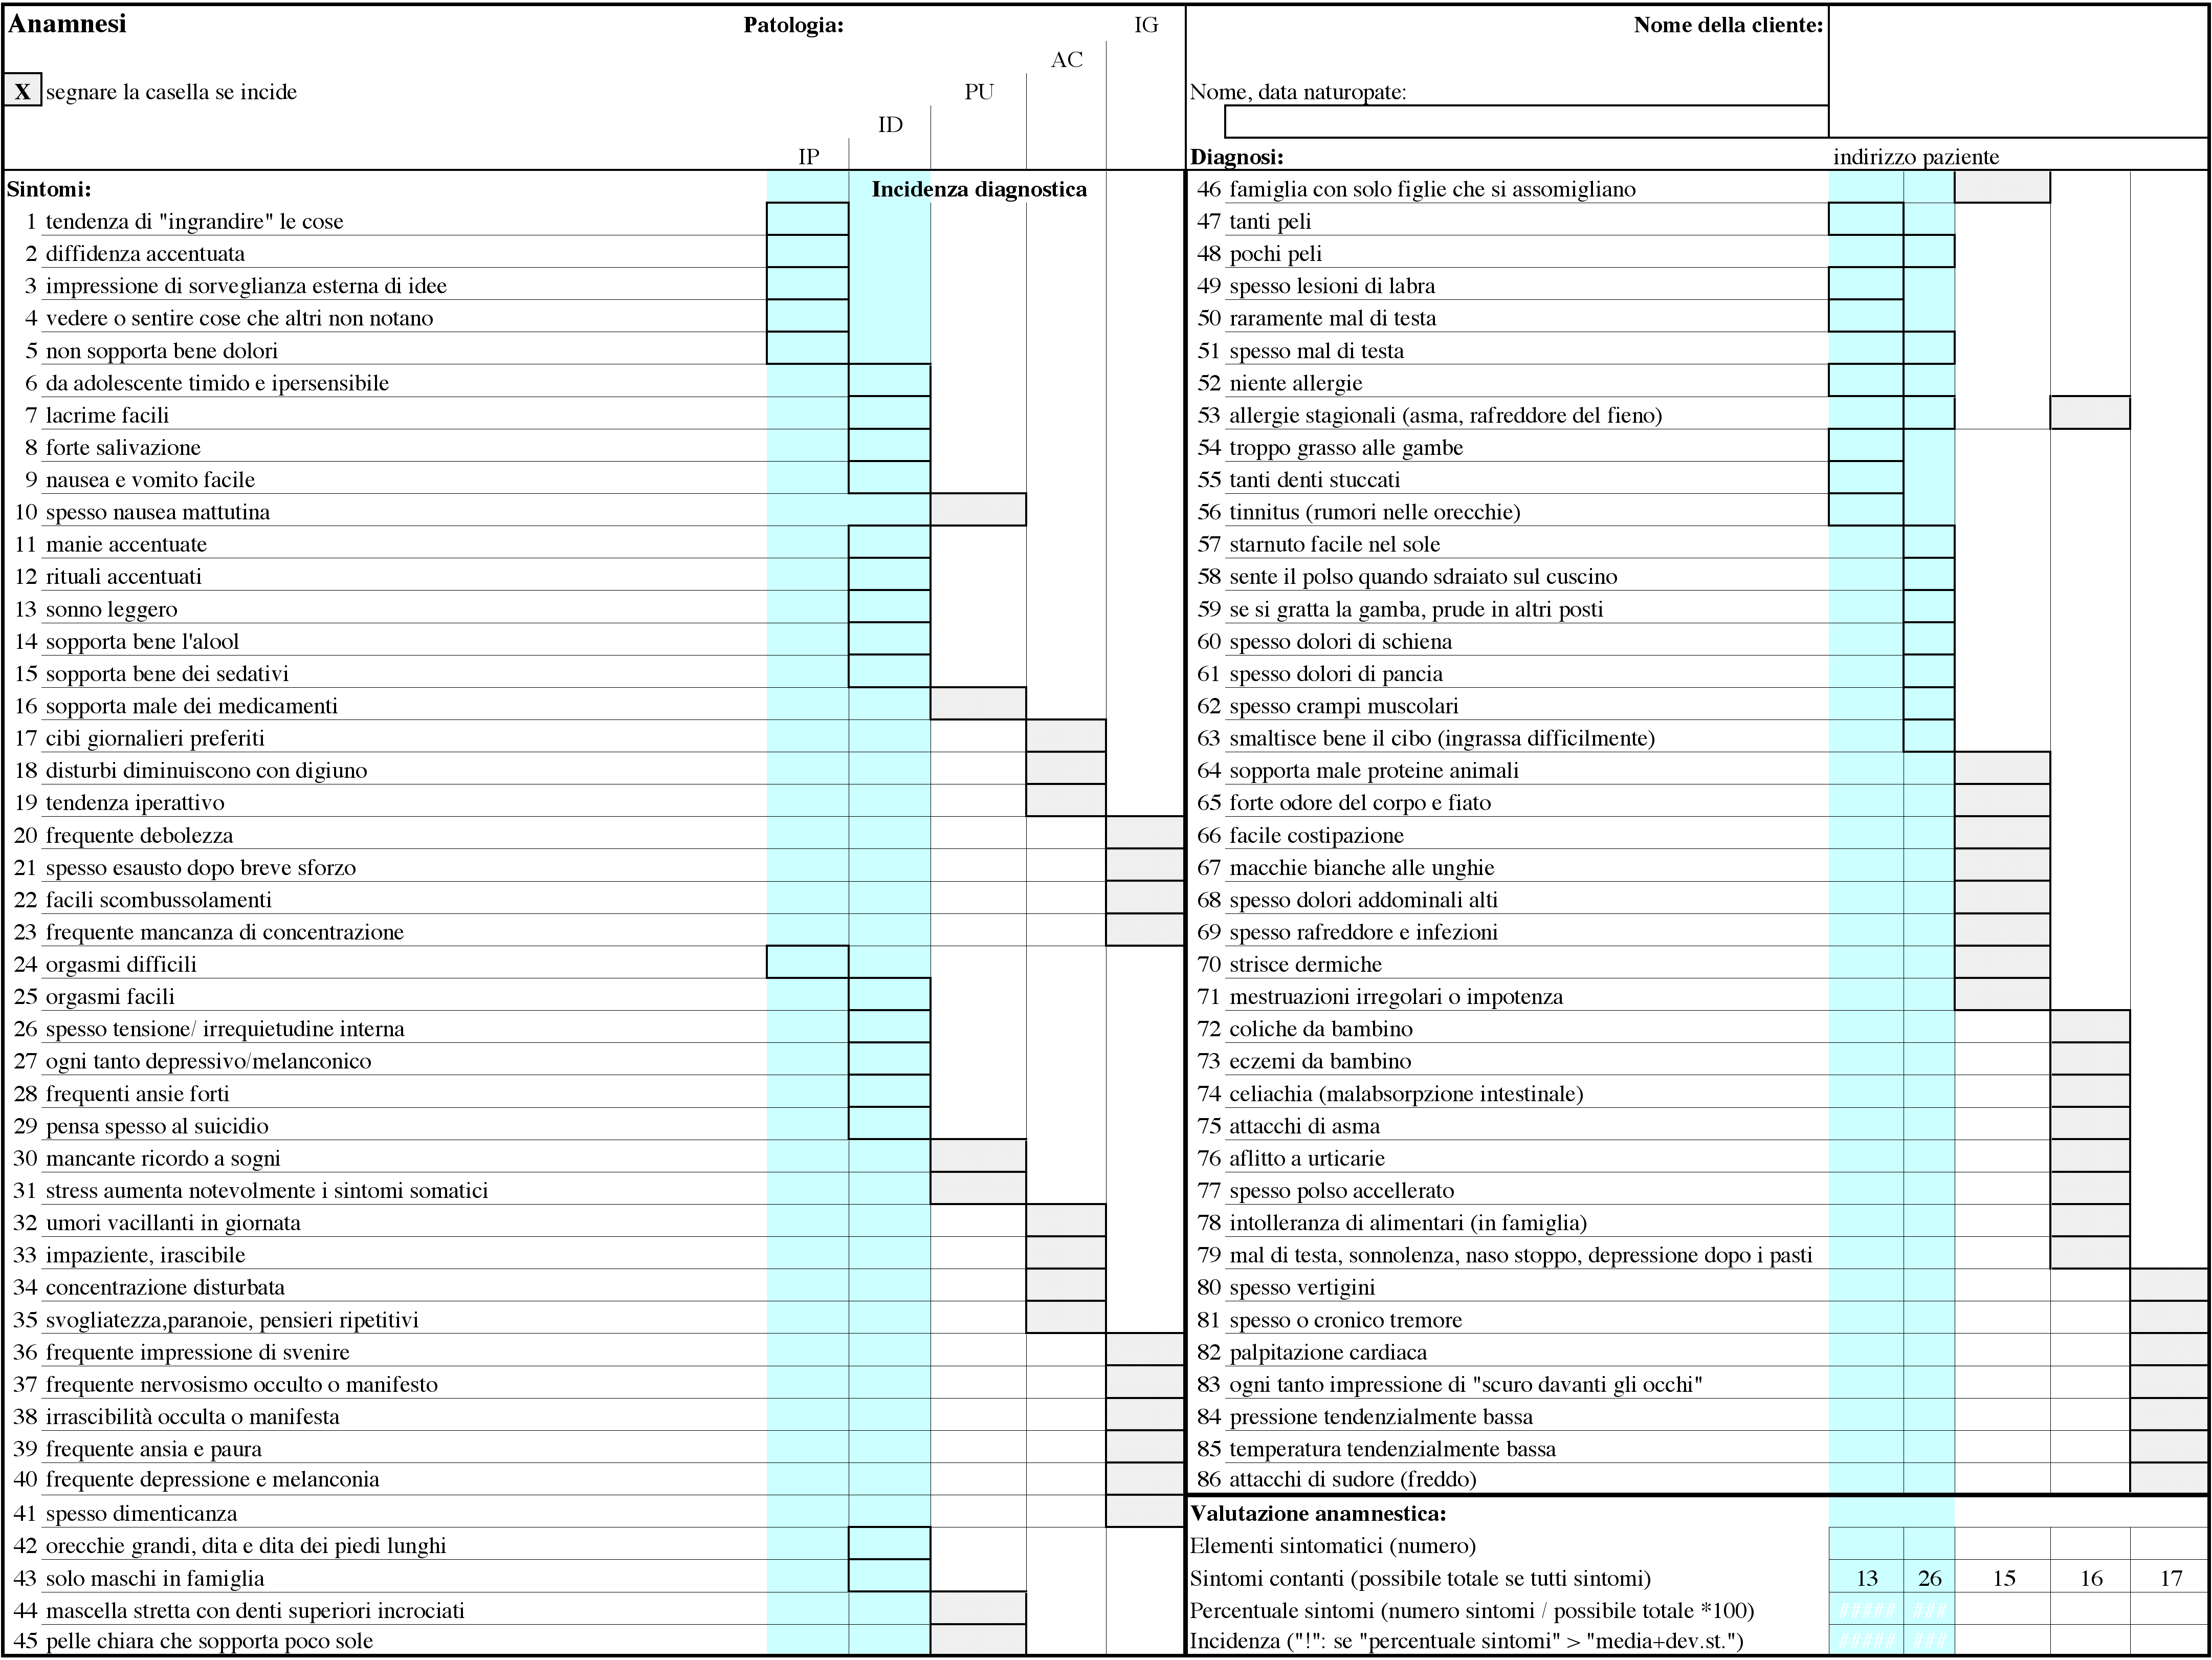Check grey box for 'facile costipazione' row
Viewport: 2212px width, 1660px height.
tap(2001, 833)
